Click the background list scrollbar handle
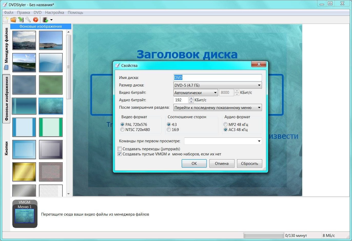Viewport: 352px width, 241px height. coord(69,67)
